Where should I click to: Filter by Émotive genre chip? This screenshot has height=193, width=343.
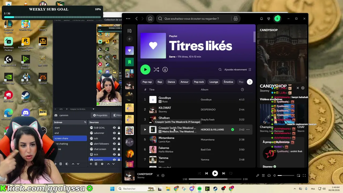(x=228, y=82)
